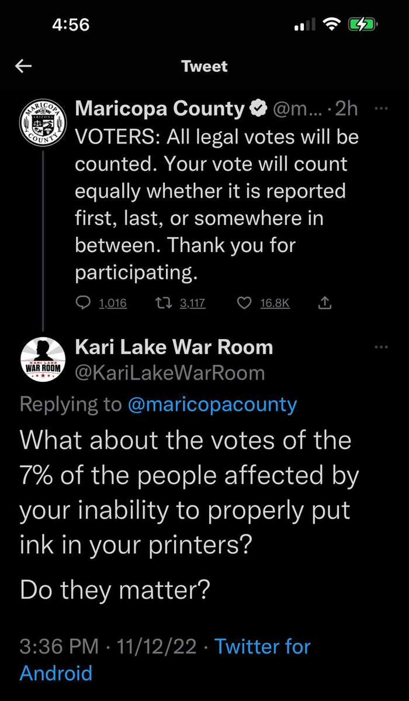This screenshot has width=409, height=701.
Task: Share the Maricopa County tweet
Action: [x=325, y=302]
